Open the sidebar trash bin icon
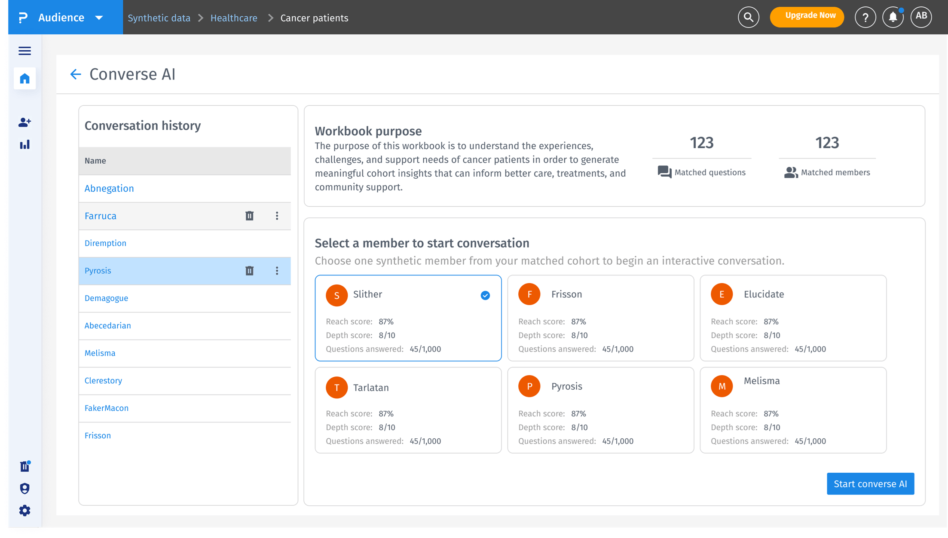Image resolution: width=948 pixels, height=538 pixels. 24,466
